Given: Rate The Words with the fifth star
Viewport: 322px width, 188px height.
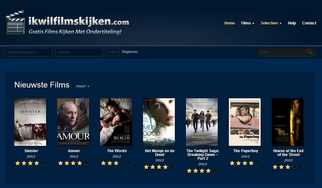Looking at the screenshot, I should (129, 163).
